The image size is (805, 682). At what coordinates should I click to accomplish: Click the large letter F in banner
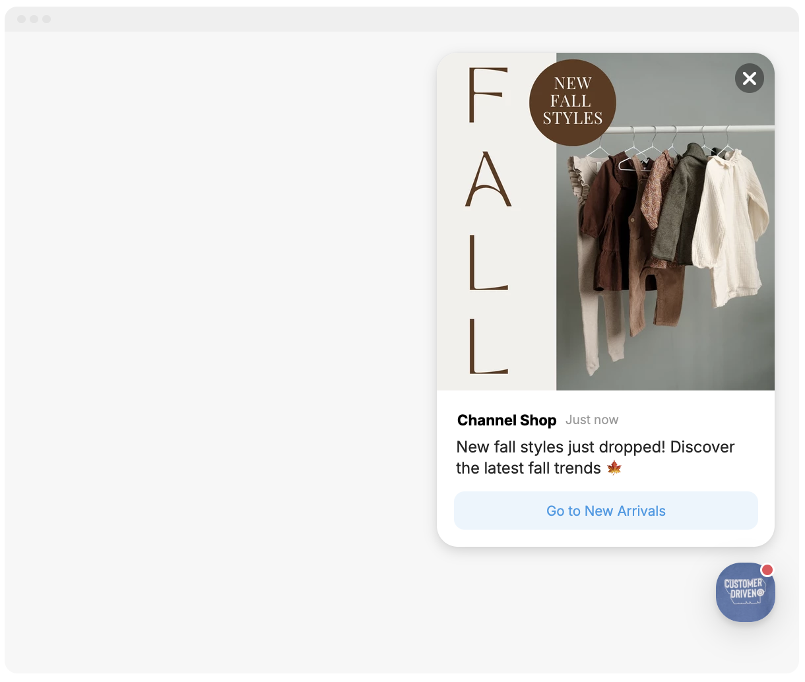pos(488,95)
